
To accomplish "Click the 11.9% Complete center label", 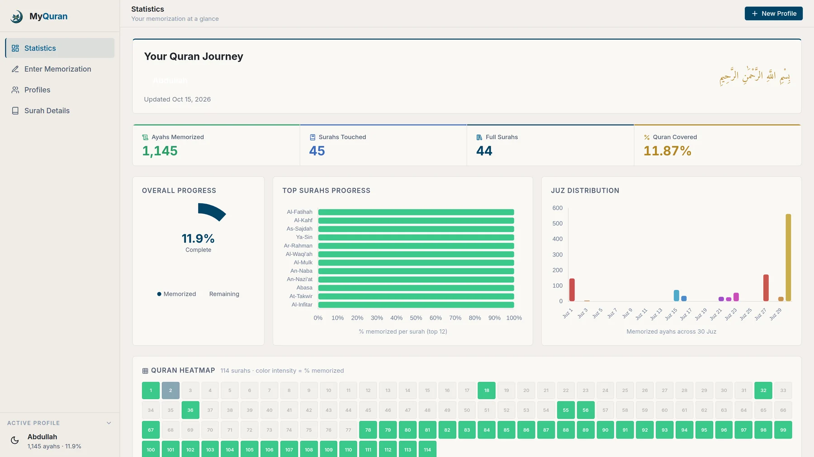I will pyautogui.click(x=198, y=242).
